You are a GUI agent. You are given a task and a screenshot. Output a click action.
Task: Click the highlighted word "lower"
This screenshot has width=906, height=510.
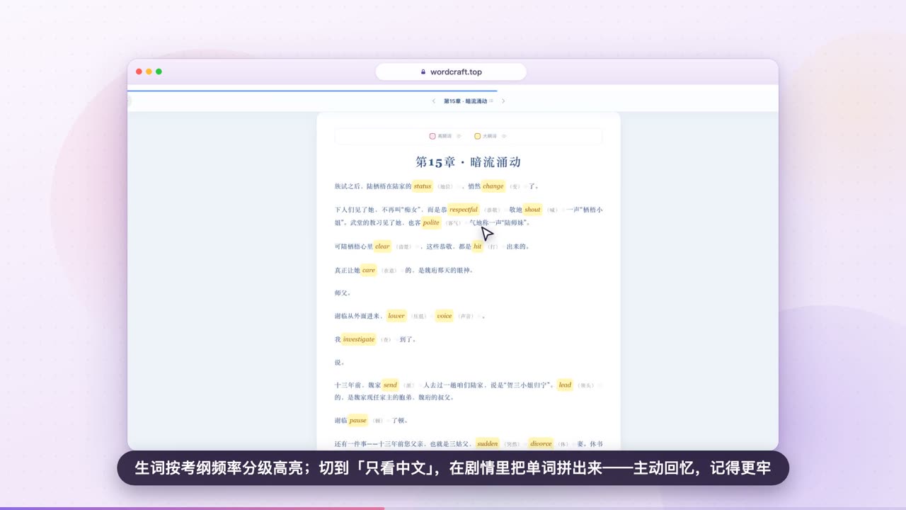(x=396, y=316)
